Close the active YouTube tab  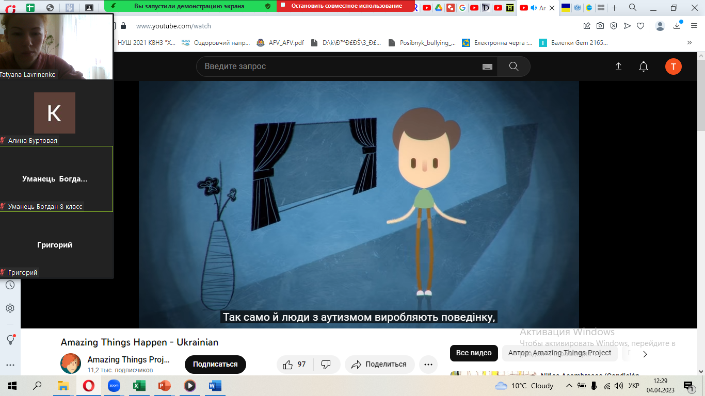click(x=551, y=8)
